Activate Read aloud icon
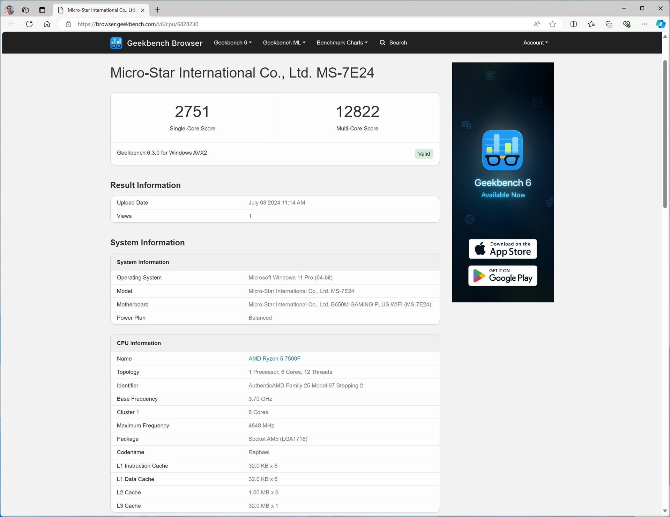670x517 pixels. [537, 24]
